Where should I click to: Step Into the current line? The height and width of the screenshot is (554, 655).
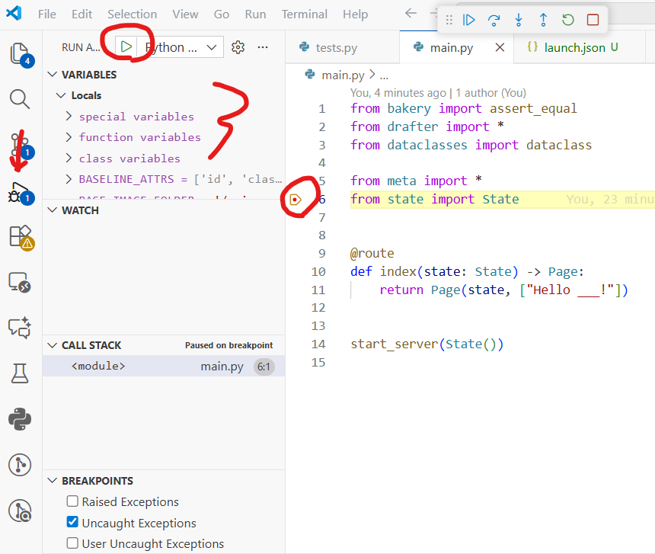click(x=518, y=21)
